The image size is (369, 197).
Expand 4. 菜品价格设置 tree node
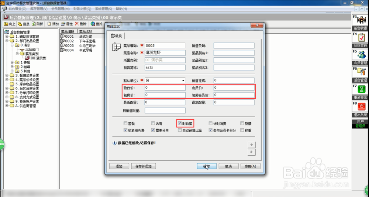7,79
